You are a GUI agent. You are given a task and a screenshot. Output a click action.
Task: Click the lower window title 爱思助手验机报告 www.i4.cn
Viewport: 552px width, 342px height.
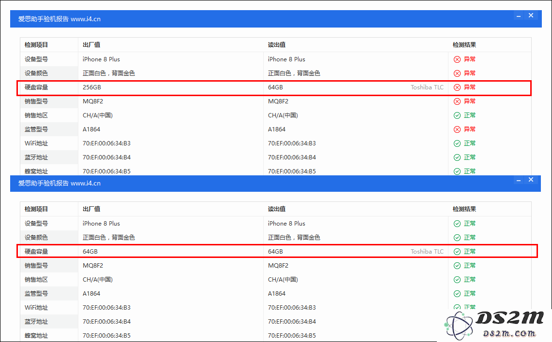click(x=60, y=183)
